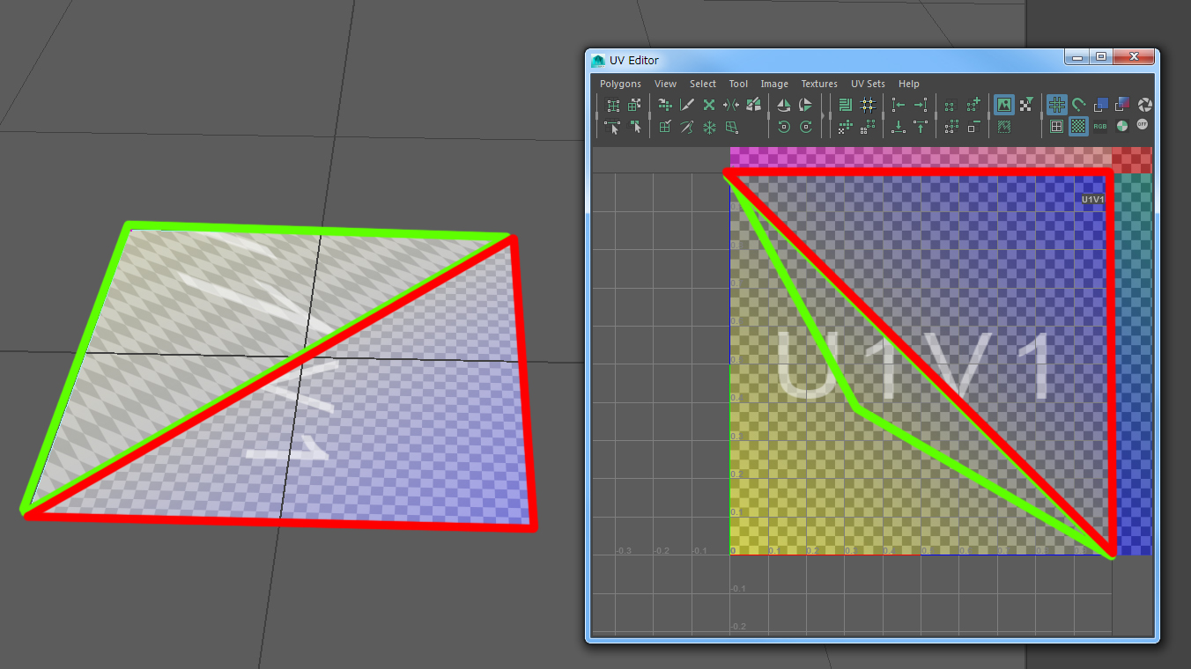Align UVs to the top (up arrow)
This screenshot has width=1191, height=669.
921,127
